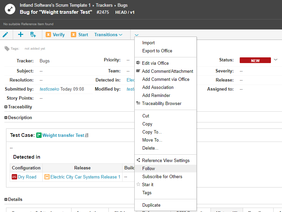Click the Start transition icon
282x212 pixels.
pos(74,35)
